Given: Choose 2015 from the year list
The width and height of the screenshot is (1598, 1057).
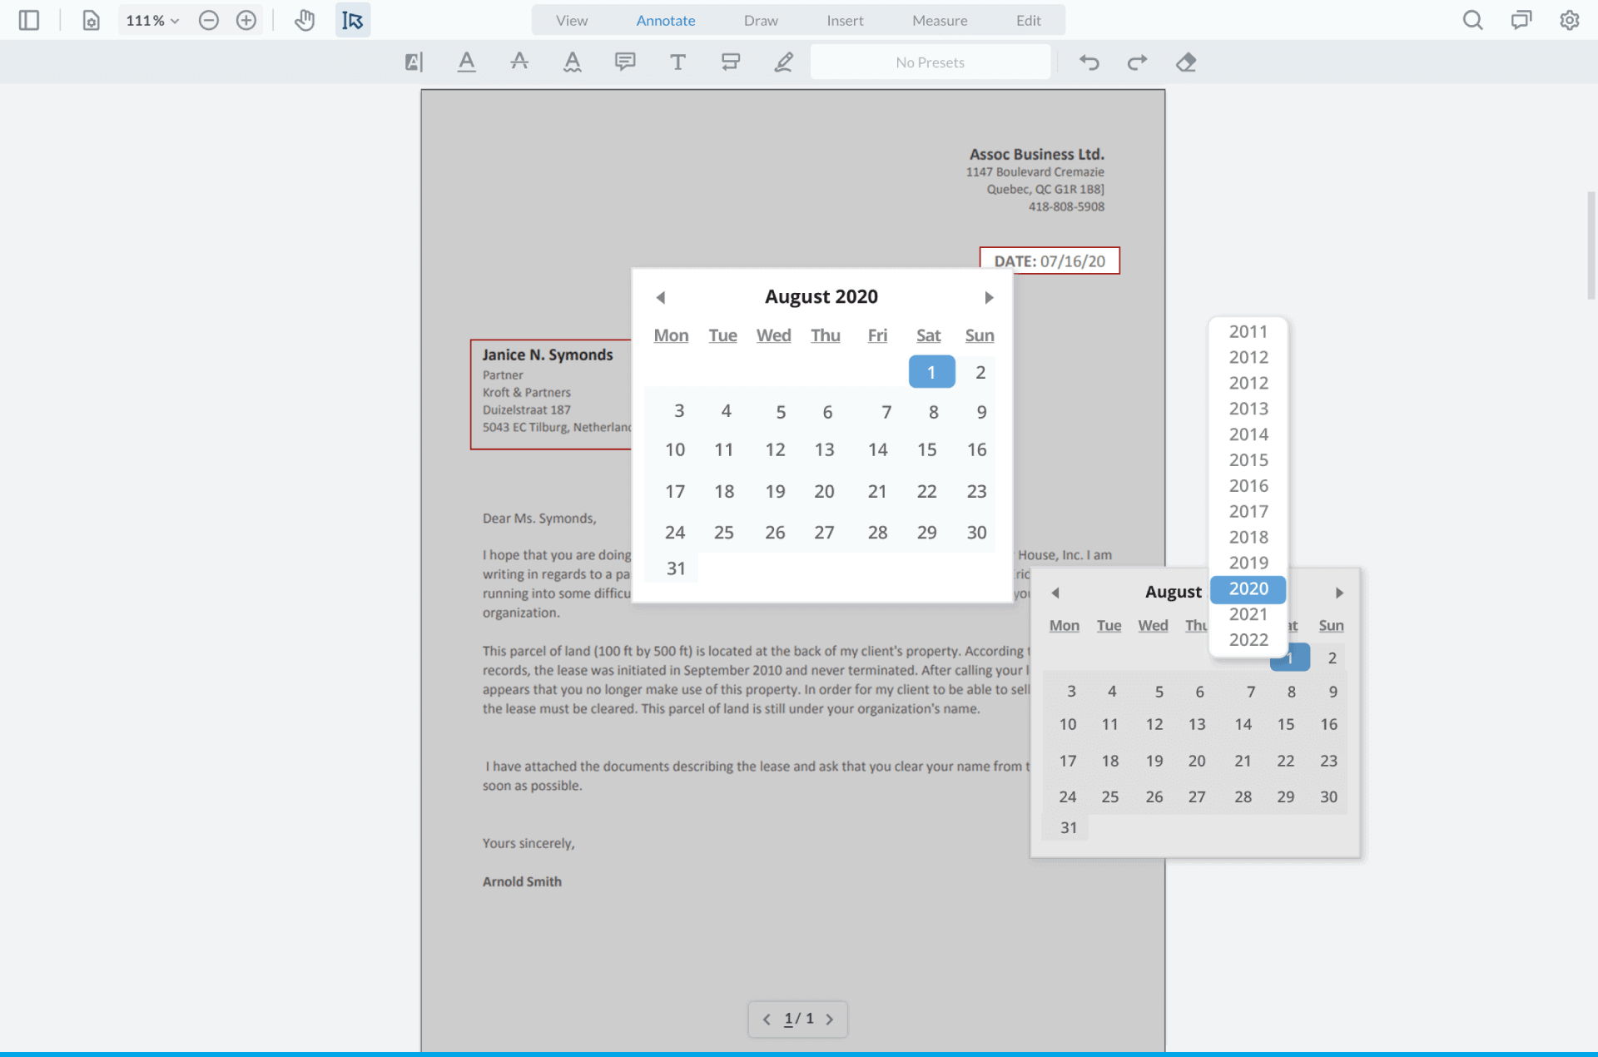Looking at the screenshot, I should pyautogui.click(x=1248, y=460).
